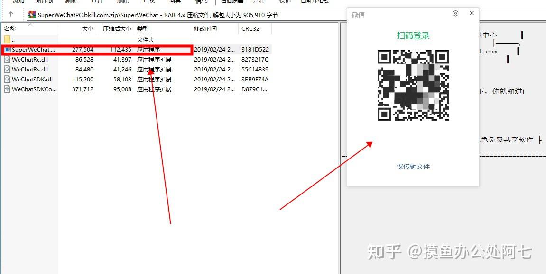Add files to archive with 添加 icon

click(x=18, y=2)
